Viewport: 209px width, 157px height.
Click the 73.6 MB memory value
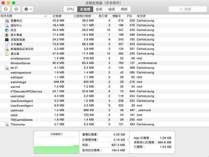58,44
